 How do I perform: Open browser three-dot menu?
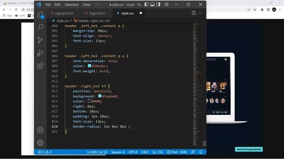tap(280, 10)
